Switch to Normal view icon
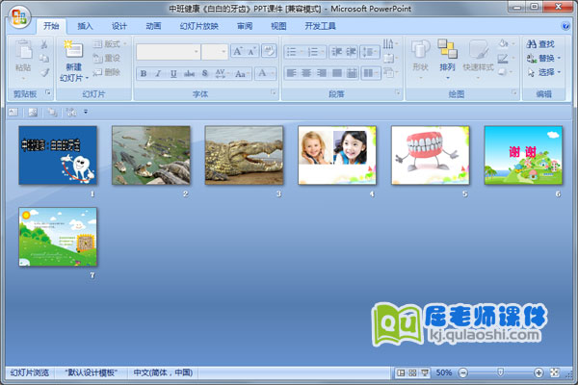This screenshot has width=578, height=385. coord(401,372)
